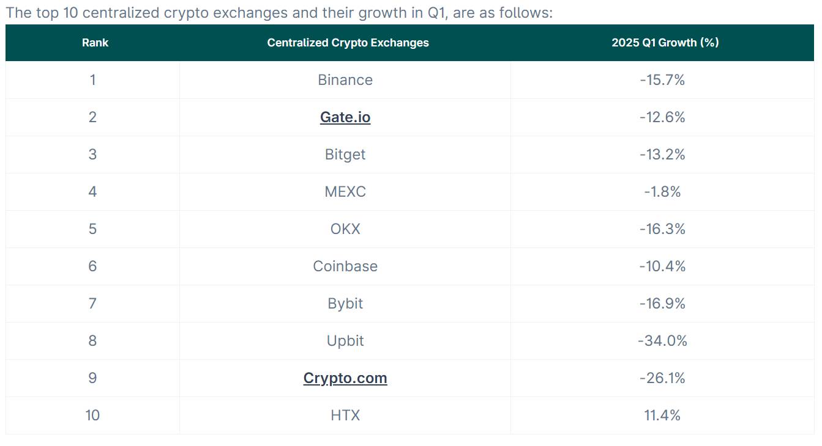
Task: Click HTX's 11.4% growth value
Action: coord(662,415)
